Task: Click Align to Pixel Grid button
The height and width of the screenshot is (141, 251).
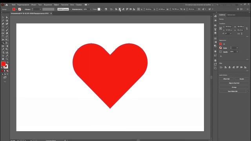Action: pyautogui.click(x=234, y=83)
